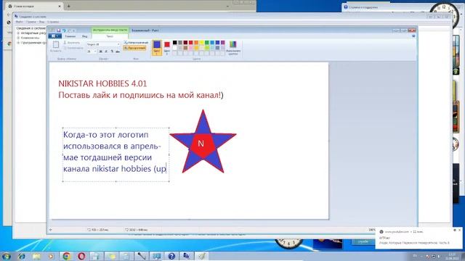Pick the black swatch in the palette
The width and height of the screenshot is (465, 261).
click(174, 43)
